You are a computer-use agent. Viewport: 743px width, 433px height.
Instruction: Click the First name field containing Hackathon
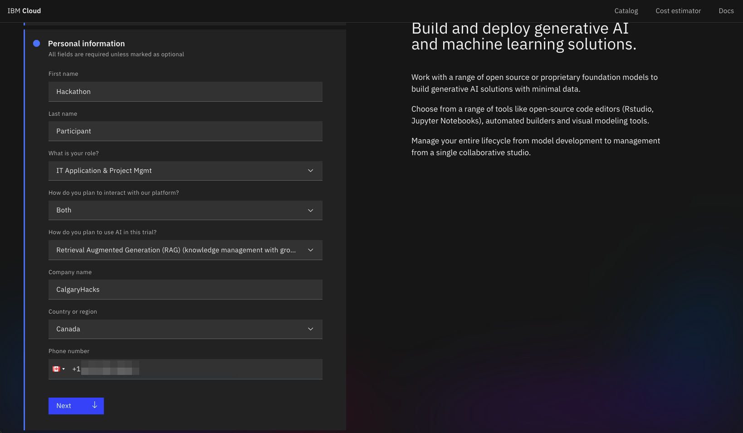pos(185,92)
